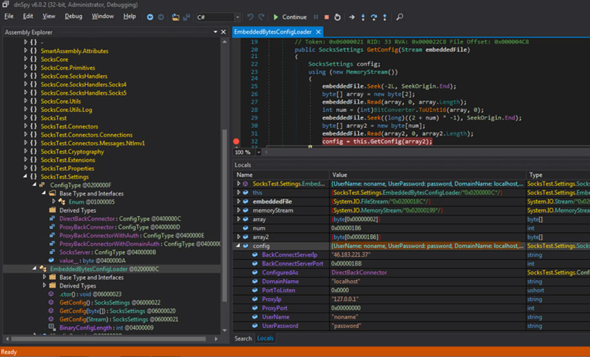Select SmartAssembly.Attributes namespace

point(75,51)
